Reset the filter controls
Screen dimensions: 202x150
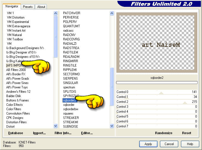coord(186,133)
